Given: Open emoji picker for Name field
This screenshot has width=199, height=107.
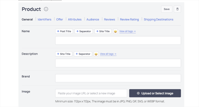Looking at the screenshot, I should point(115,31).
